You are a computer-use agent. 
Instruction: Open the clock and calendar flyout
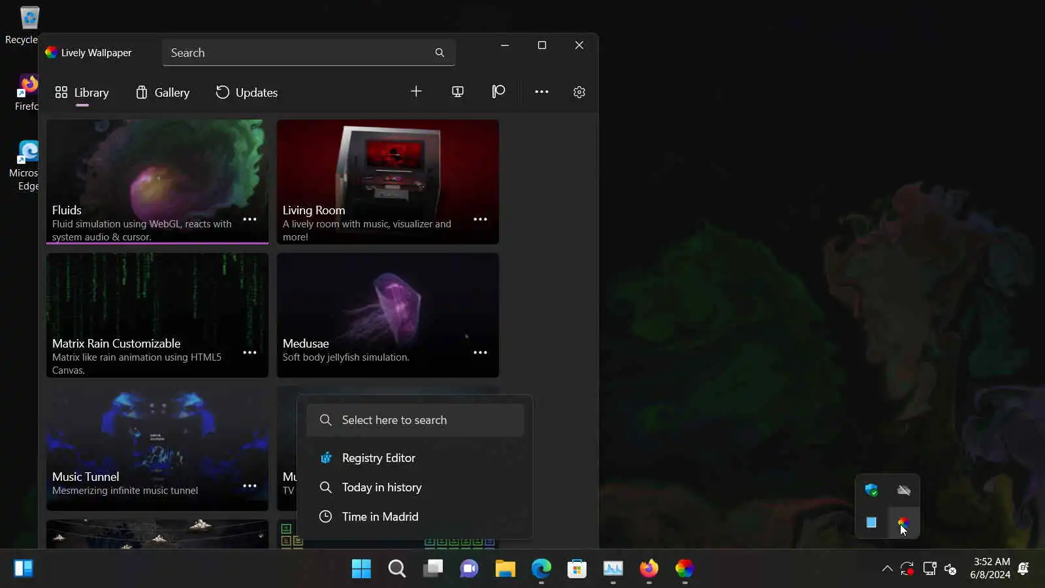click(x=990, y=568)
